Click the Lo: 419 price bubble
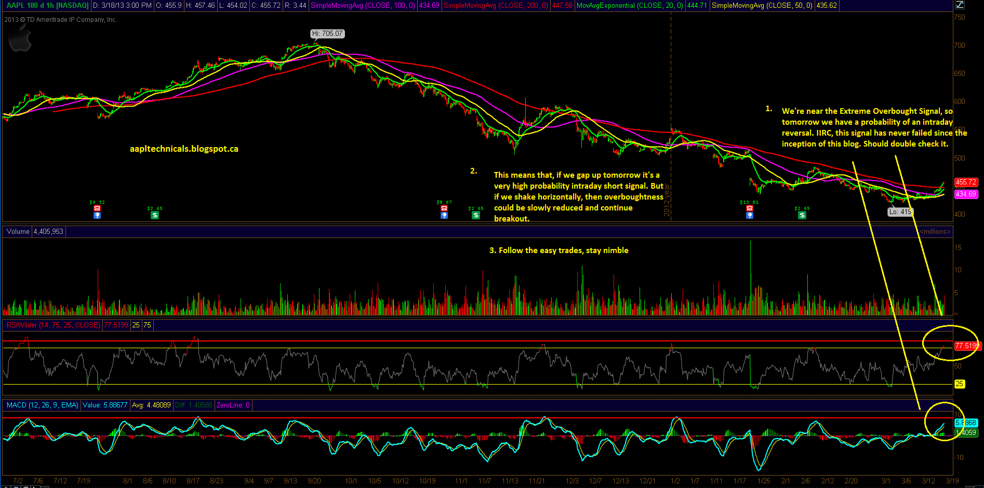The height and width of the screenshot is (488, 984). [x=899, y=212]
